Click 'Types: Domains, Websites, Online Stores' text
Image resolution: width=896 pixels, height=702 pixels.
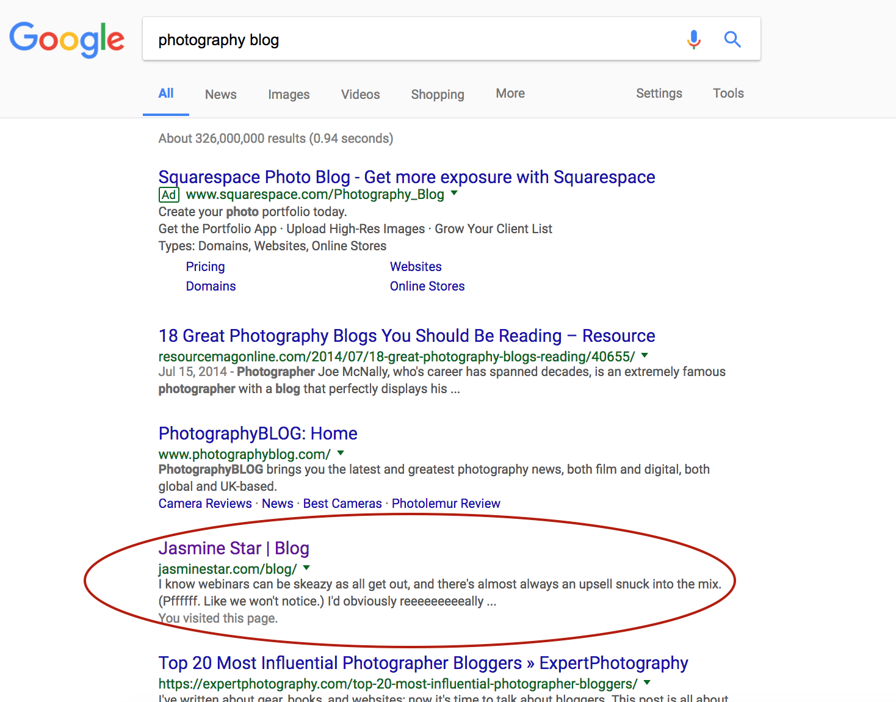[x=272, y=246]
